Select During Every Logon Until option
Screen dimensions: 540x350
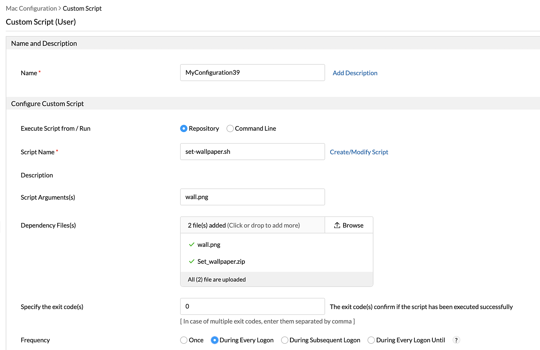(x=371, y=340)
